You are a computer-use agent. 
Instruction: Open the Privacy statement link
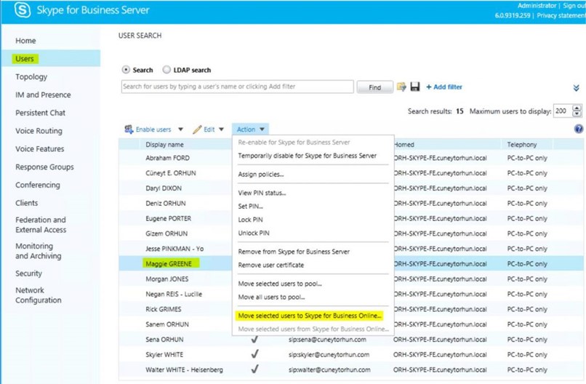[x=561, y=16]
